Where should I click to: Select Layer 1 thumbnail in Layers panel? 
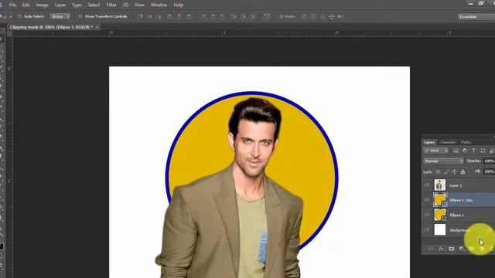pyautogui.click(x=440, y=185)
